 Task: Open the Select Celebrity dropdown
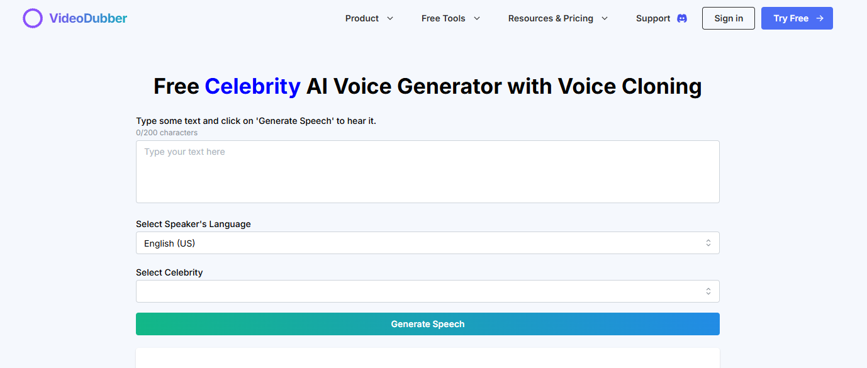coord(422,291)
